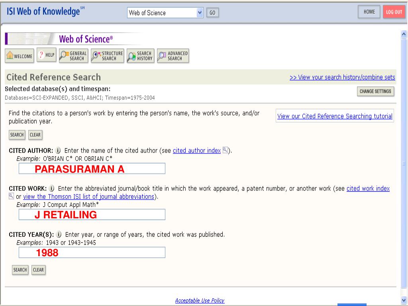
Task: Open the Cited Reference Searching tutorial link
Action: click(335, 116)
